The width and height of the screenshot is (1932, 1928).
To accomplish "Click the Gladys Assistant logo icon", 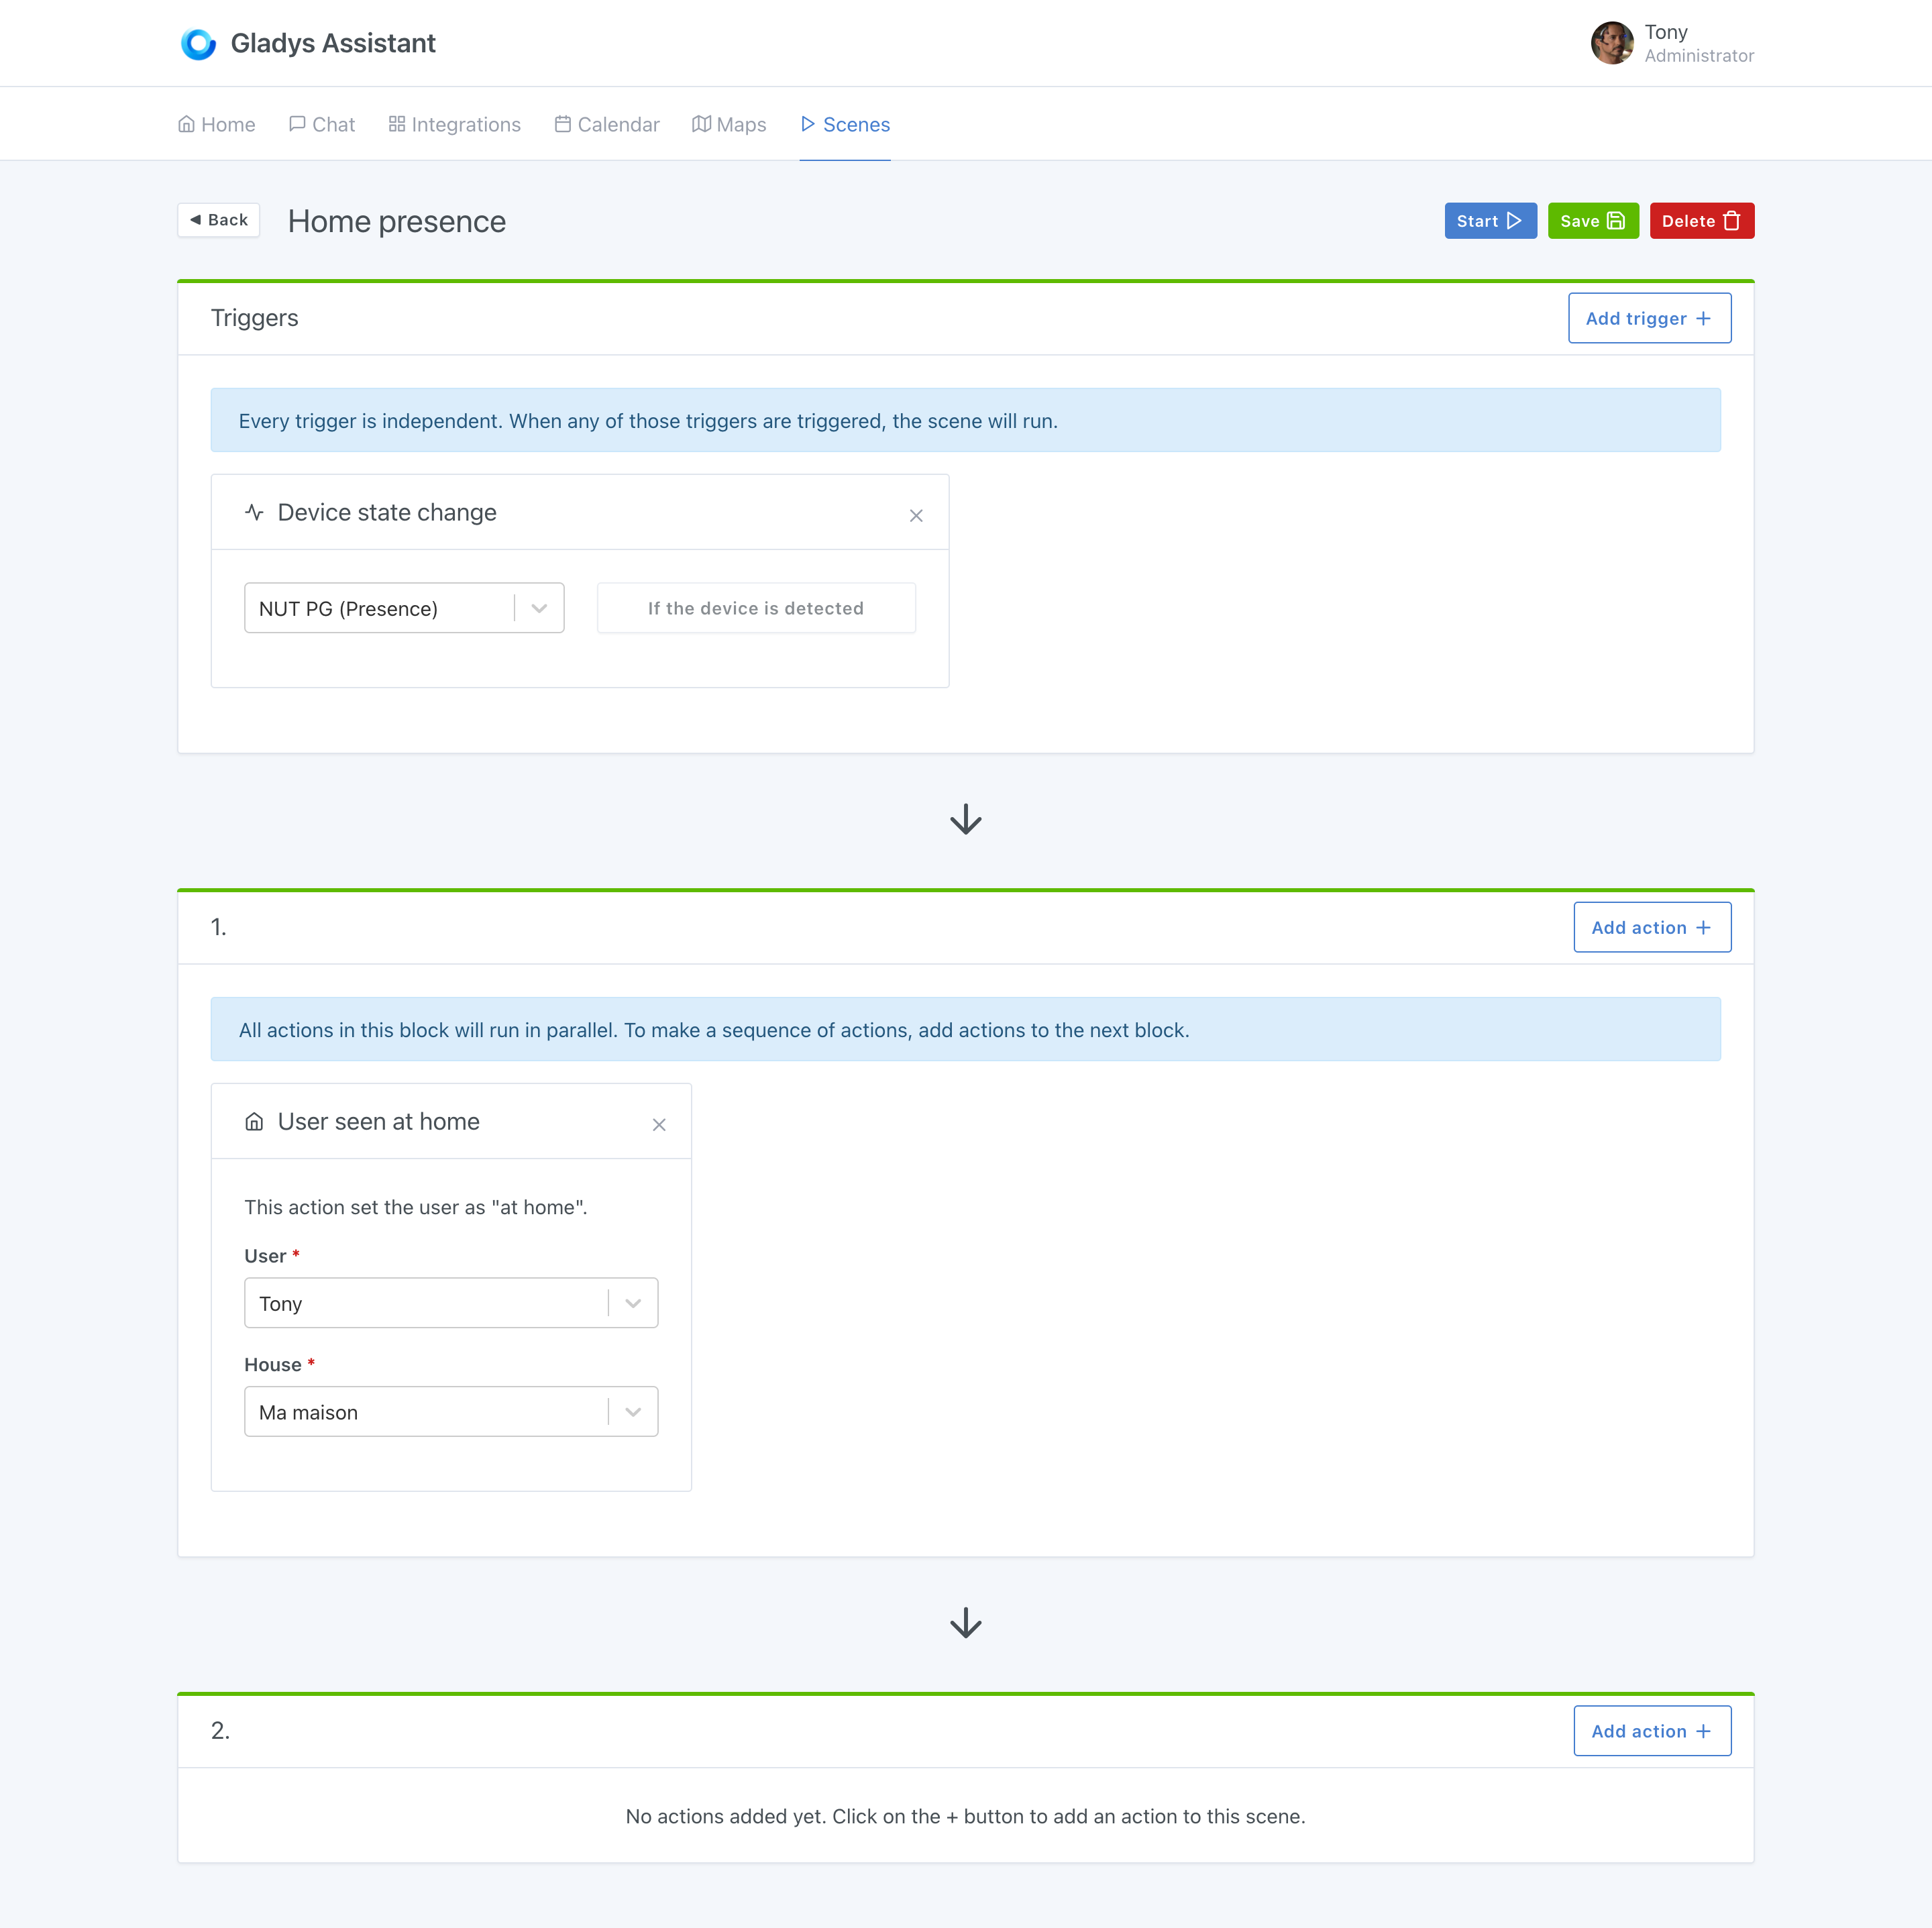I will 198,44.
